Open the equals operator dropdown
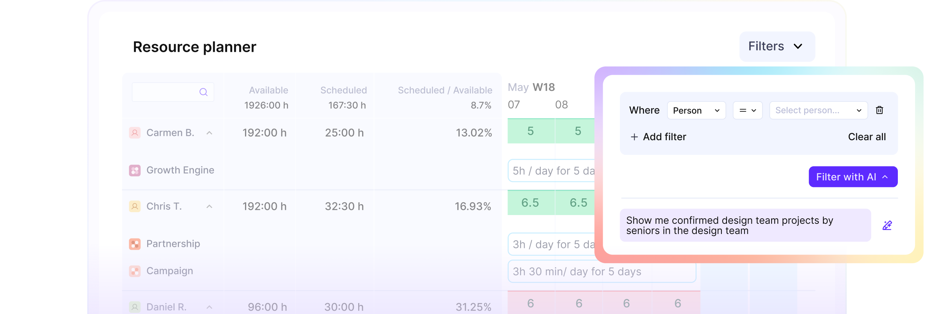934x314 pixels. [x=747, y=110]
